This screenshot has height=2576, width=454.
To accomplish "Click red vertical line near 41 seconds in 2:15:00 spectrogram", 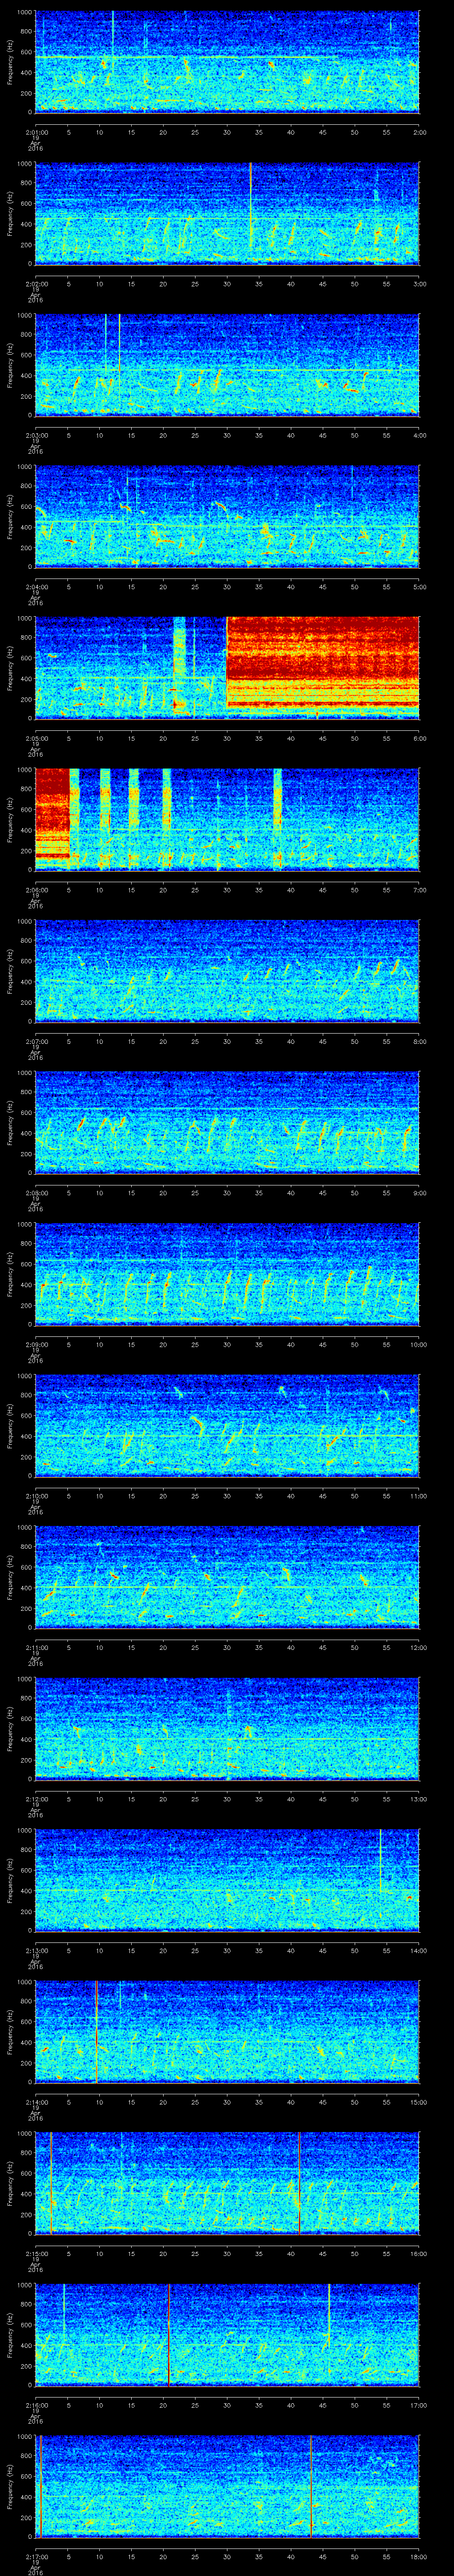I will tap(299, 2182).
